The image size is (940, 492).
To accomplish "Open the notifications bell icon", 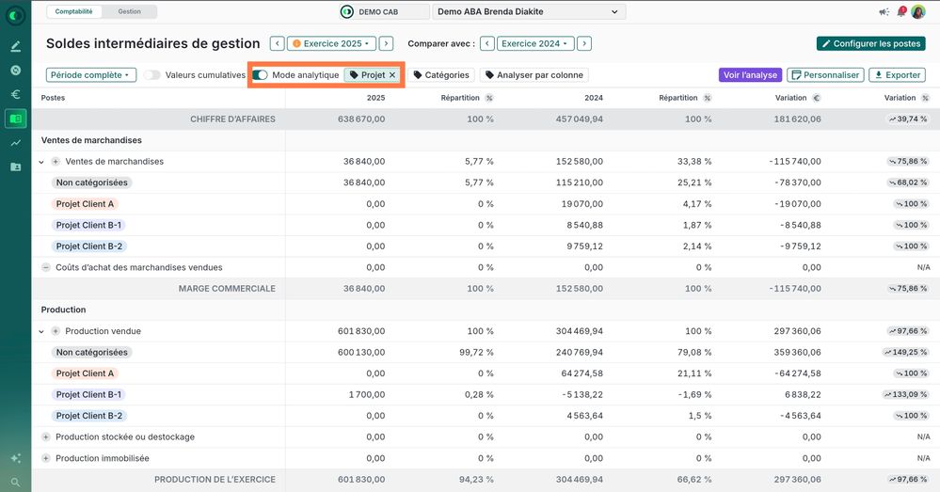I will click(901, 11).
